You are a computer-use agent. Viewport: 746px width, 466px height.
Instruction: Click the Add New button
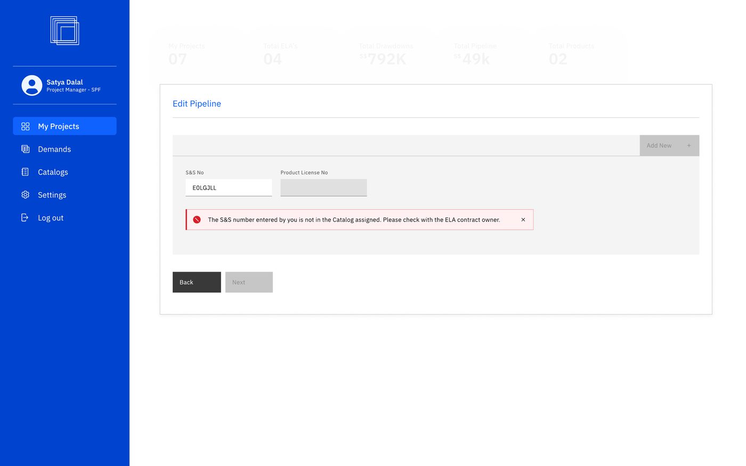tap(669, 145)
